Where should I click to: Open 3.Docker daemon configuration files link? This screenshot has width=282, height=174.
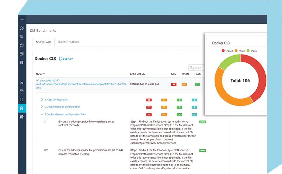point(65,114)
